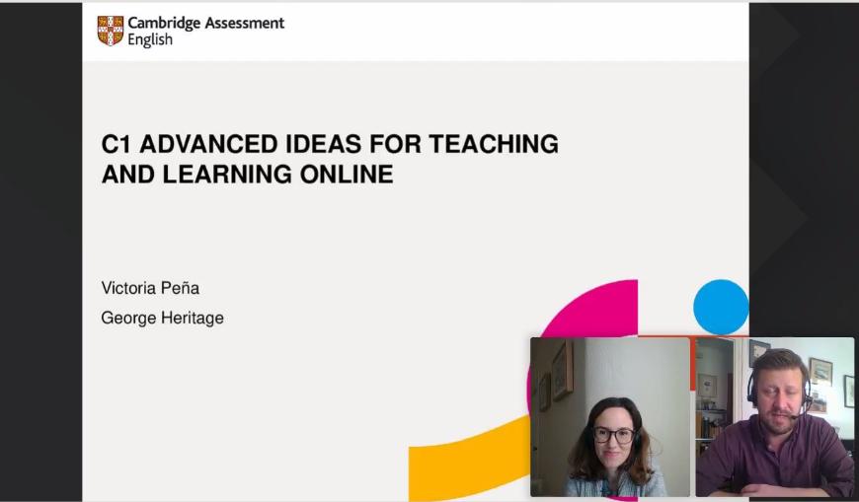The image size is (859, 502).
Task: Click the Cambridge shield crest logo
Action: pyautogui.click(x=111, y=31)
